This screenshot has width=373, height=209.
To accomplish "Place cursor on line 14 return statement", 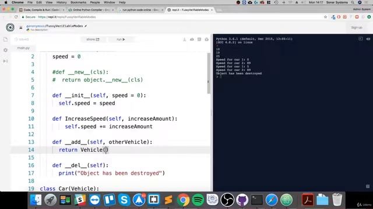I will click(x=84, y=150).
